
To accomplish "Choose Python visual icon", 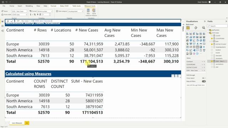I will click(x=187, y=50).
